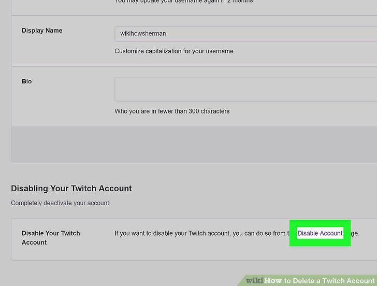The width and height of the screenshot is (377, 286).
Task: Click the Disable Account link
Action: 320,233
